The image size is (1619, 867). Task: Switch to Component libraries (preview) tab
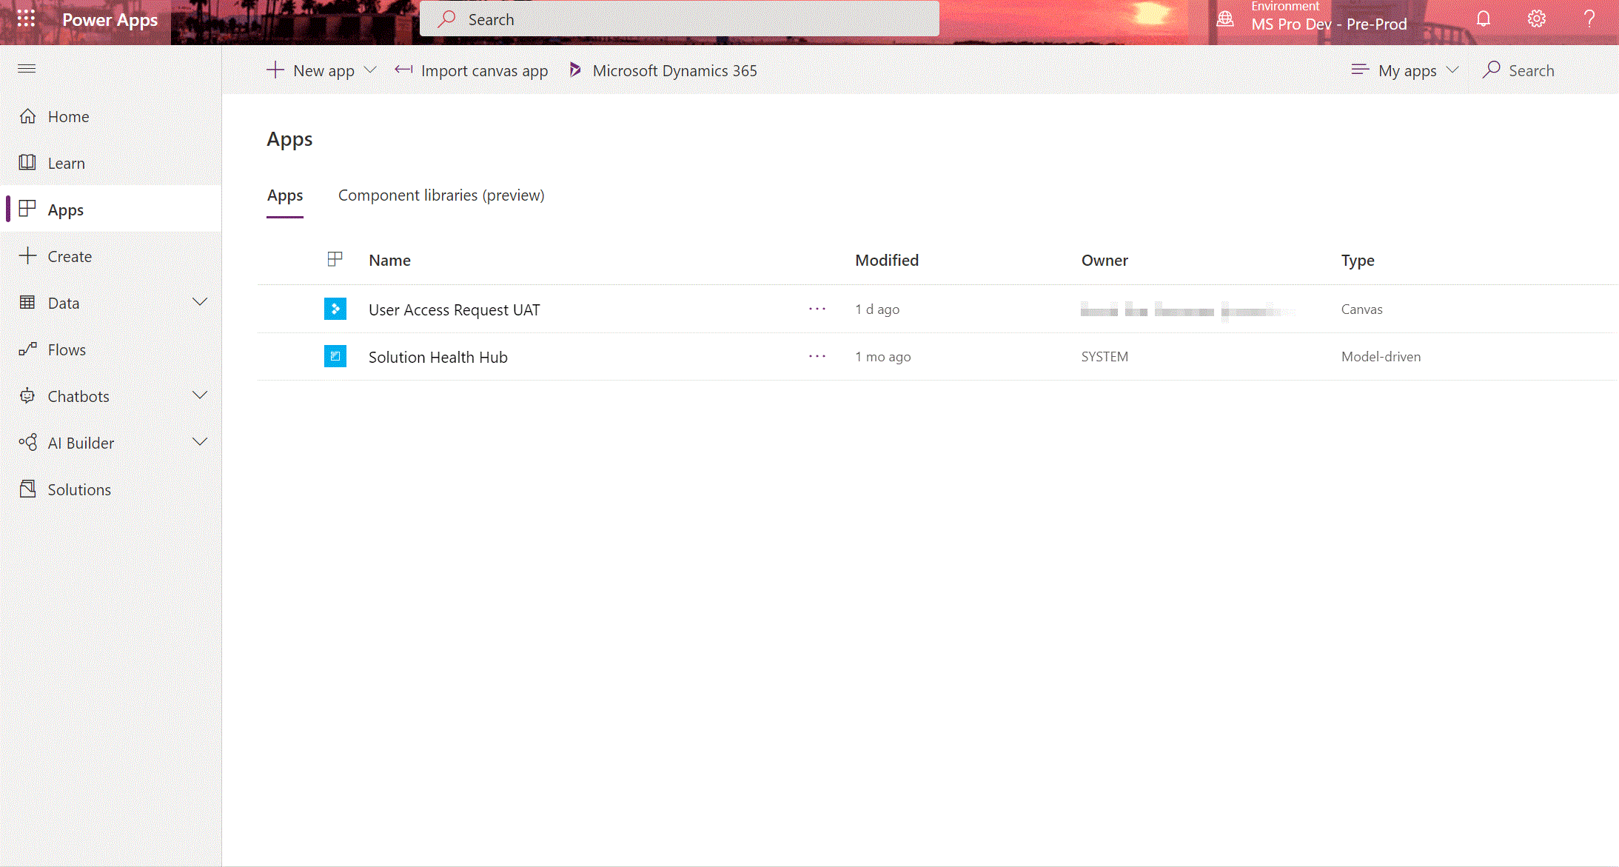coord(441,195)
